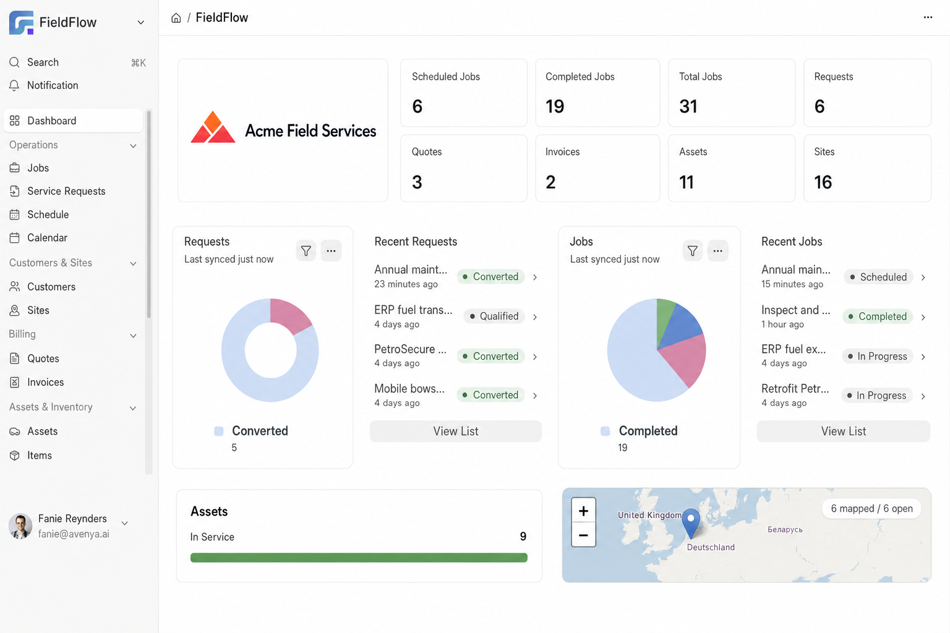Viewport: 950px width, 633px height.
Task: Zoom out on the map
Action: (583, 535)
